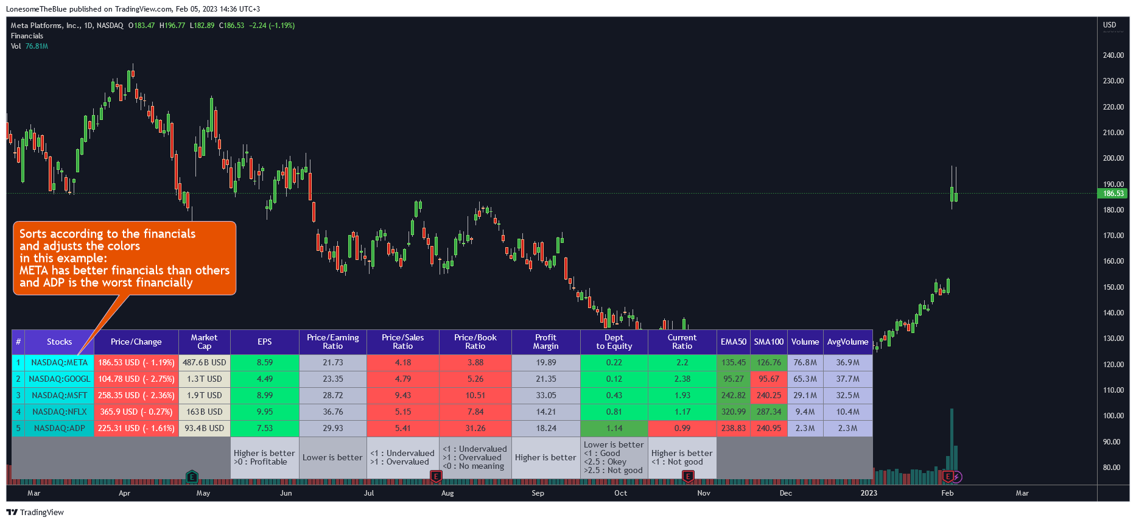Select the EMA50 column header

point(734,342)
